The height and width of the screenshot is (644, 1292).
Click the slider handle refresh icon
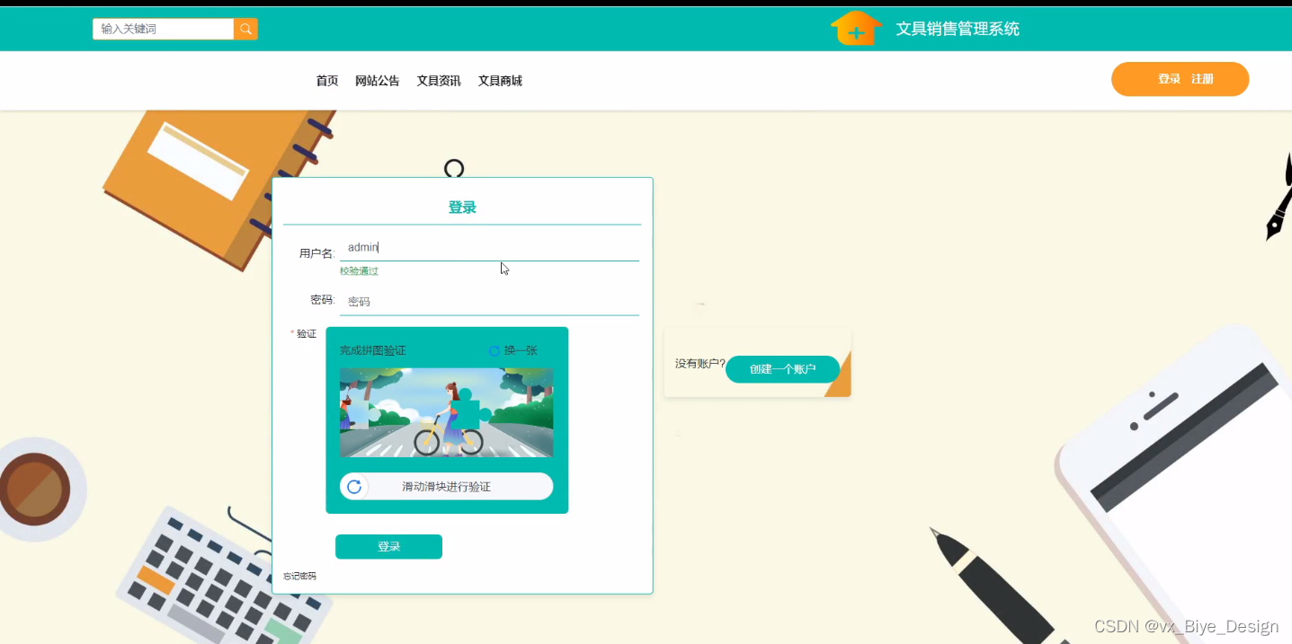(x=354, y=486)
